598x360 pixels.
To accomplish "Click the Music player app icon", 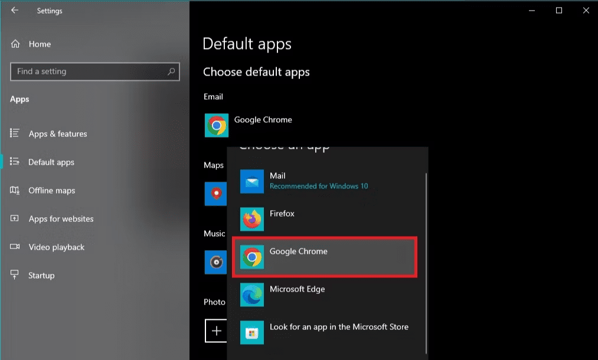I will click(215, 262).
